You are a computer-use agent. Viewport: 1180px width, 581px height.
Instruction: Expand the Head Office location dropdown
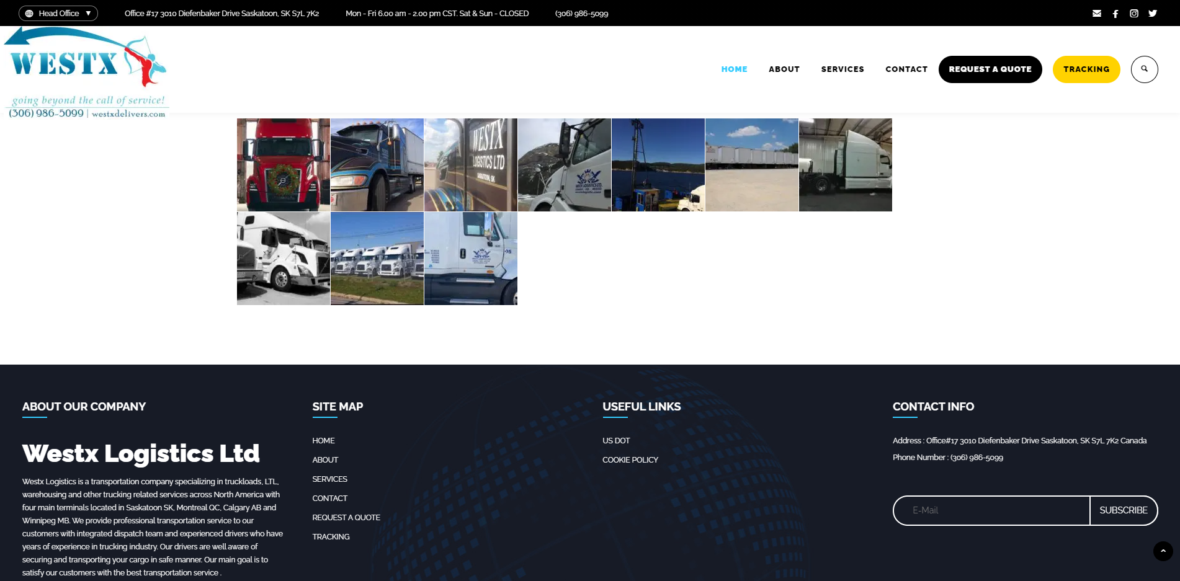(x=58, y=13)
